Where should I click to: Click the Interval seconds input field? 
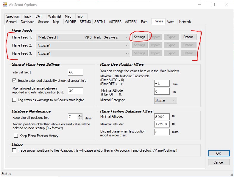click(x=75, y=72)
